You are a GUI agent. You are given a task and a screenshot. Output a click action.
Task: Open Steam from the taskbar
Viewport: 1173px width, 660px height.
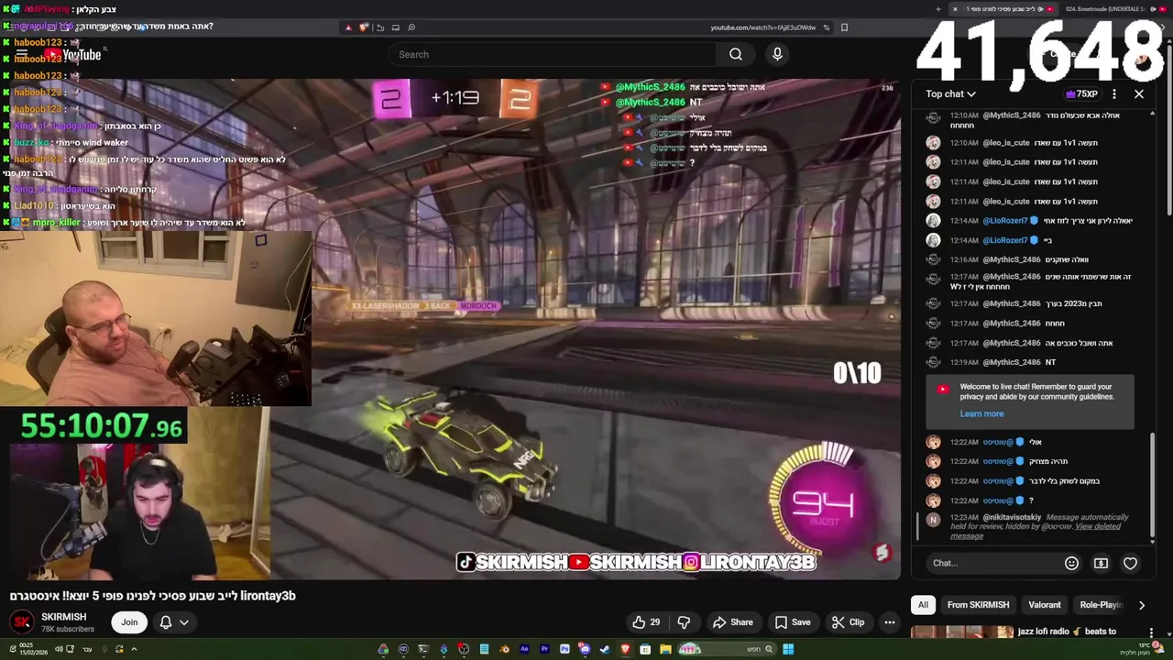pyautogui.click(x=605, y=650)
